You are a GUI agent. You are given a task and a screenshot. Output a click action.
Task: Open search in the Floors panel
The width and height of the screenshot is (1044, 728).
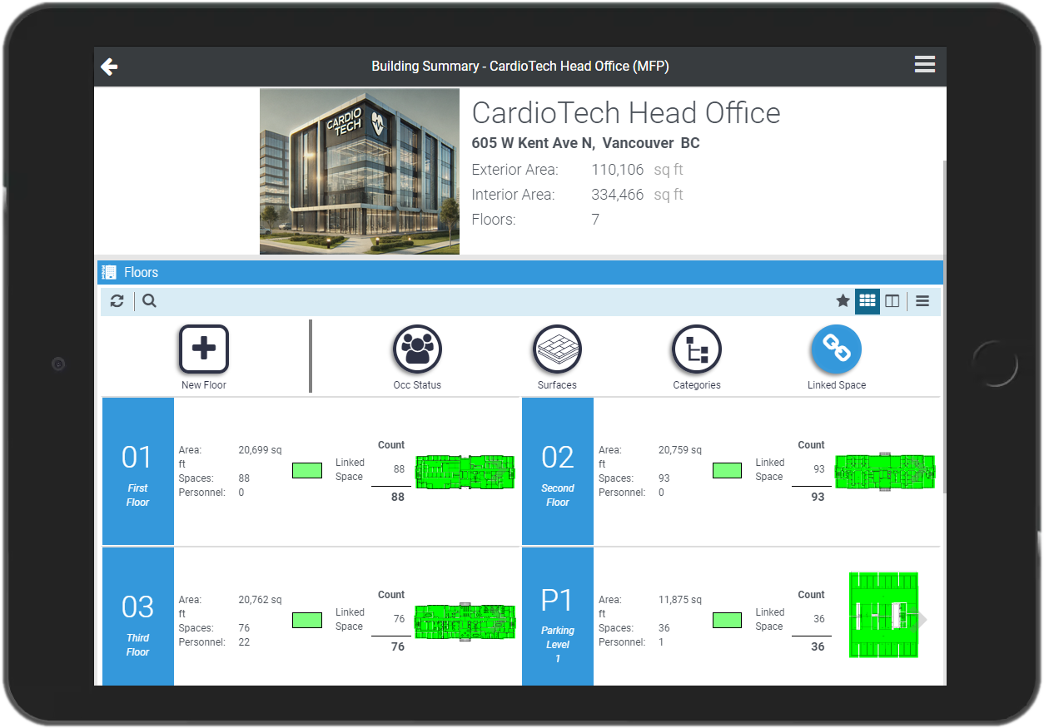[x=148, y=300]
